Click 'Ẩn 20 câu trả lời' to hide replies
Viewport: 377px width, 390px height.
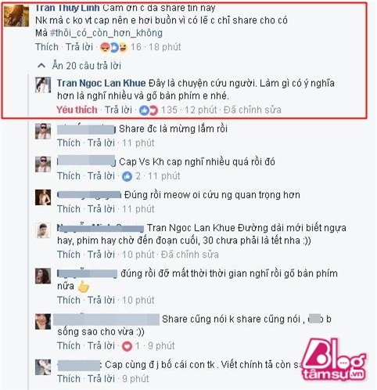[87, 66]
